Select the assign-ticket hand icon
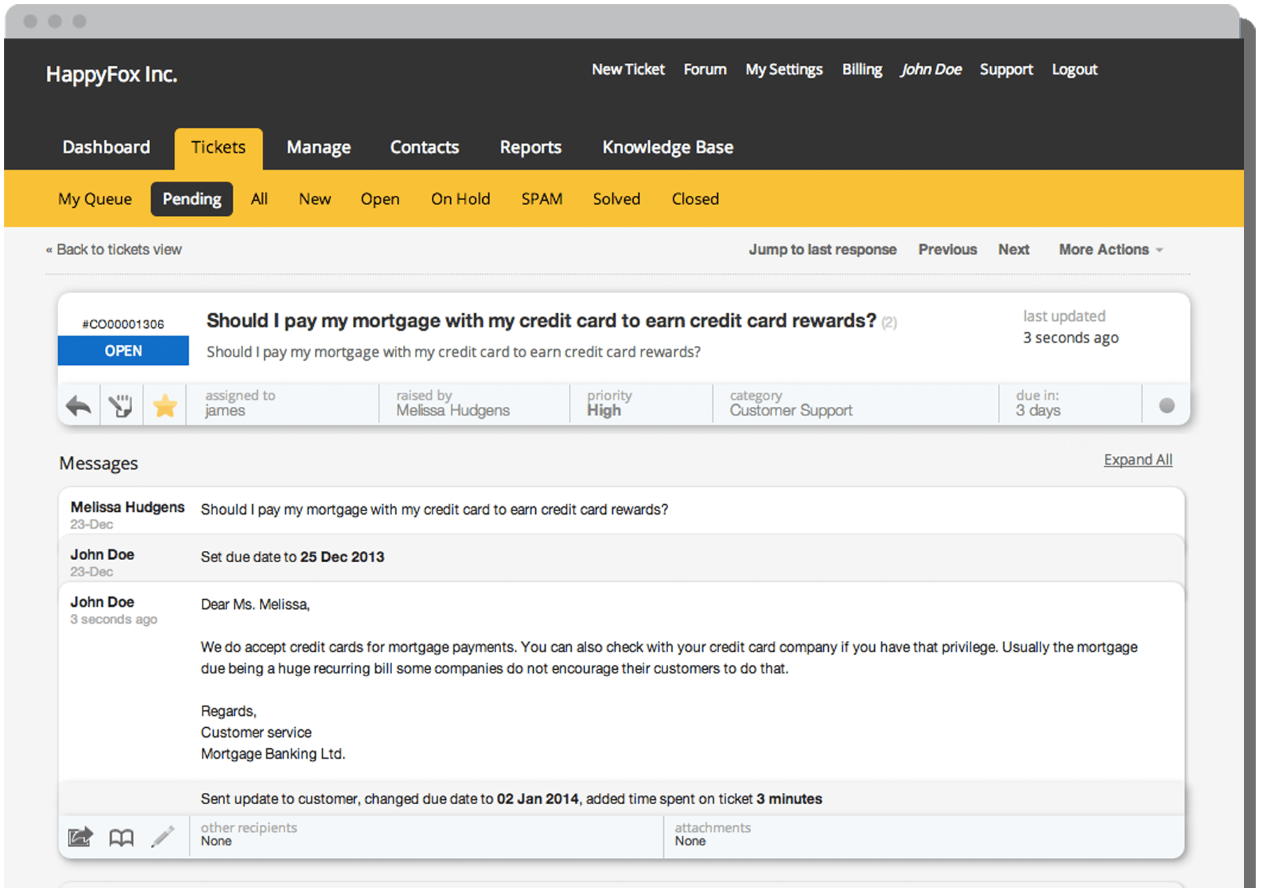1269x888 pixels. coord(122,404)
